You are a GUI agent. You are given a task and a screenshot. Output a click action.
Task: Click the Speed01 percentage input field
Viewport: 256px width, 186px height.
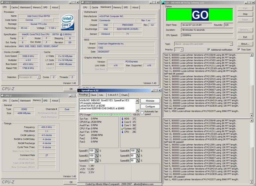[92, 151]
